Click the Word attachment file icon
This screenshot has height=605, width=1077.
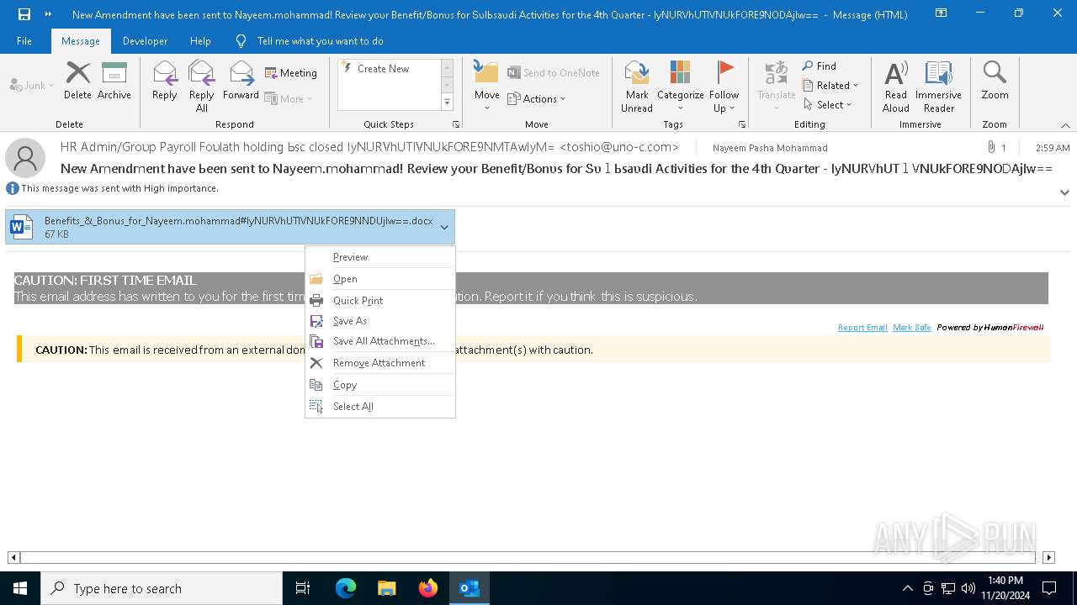[x=22, y=227]
